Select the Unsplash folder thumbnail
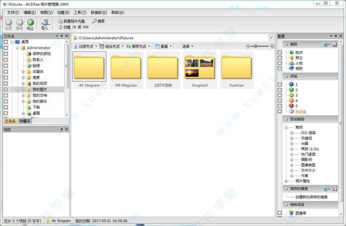This screenshot has width=346, height=226. coord(200,70)
